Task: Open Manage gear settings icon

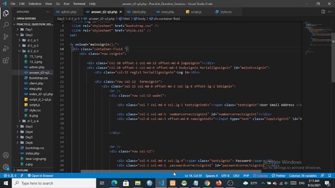Action: tap(6, 167)
